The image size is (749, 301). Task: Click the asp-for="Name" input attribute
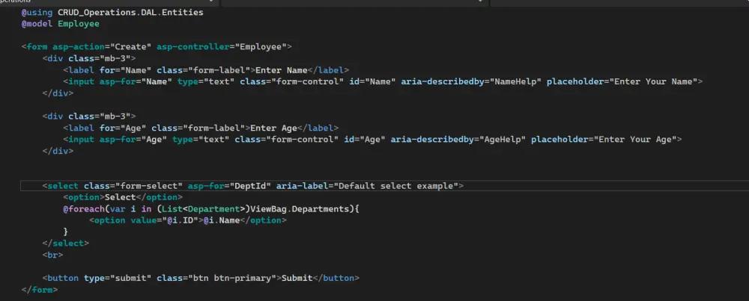tap(136, 81)
